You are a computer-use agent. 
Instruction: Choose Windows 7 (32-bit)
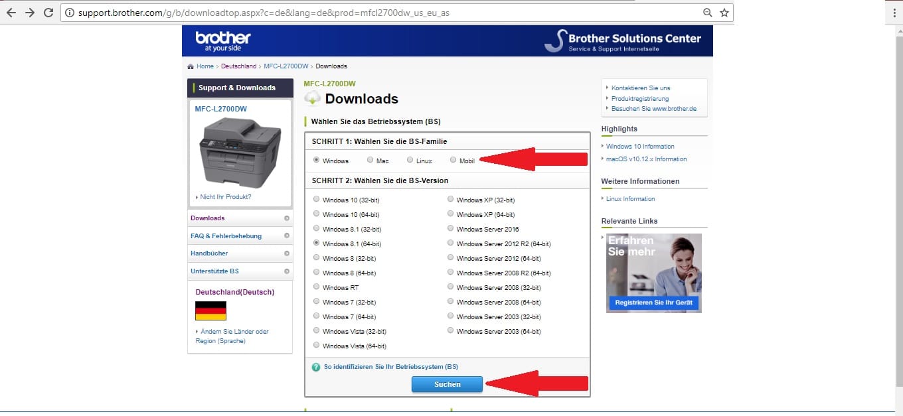tap(316, 301)
